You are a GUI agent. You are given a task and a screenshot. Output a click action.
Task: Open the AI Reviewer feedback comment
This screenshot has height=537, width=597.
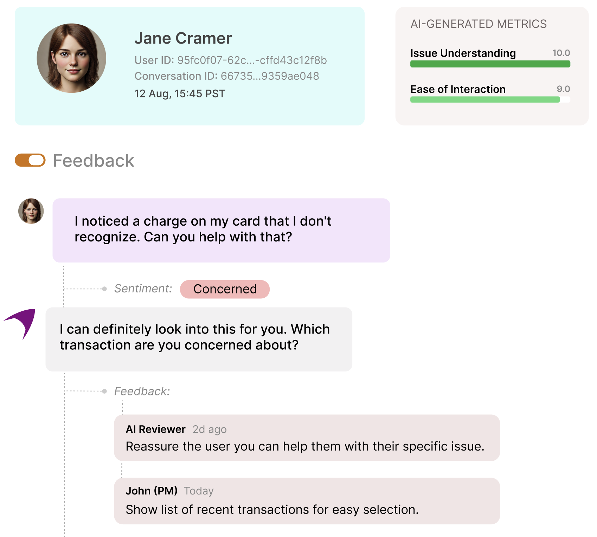307,438
